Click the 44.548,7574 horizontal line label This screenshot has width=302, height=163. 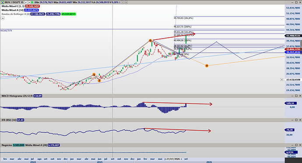point(6,31)
